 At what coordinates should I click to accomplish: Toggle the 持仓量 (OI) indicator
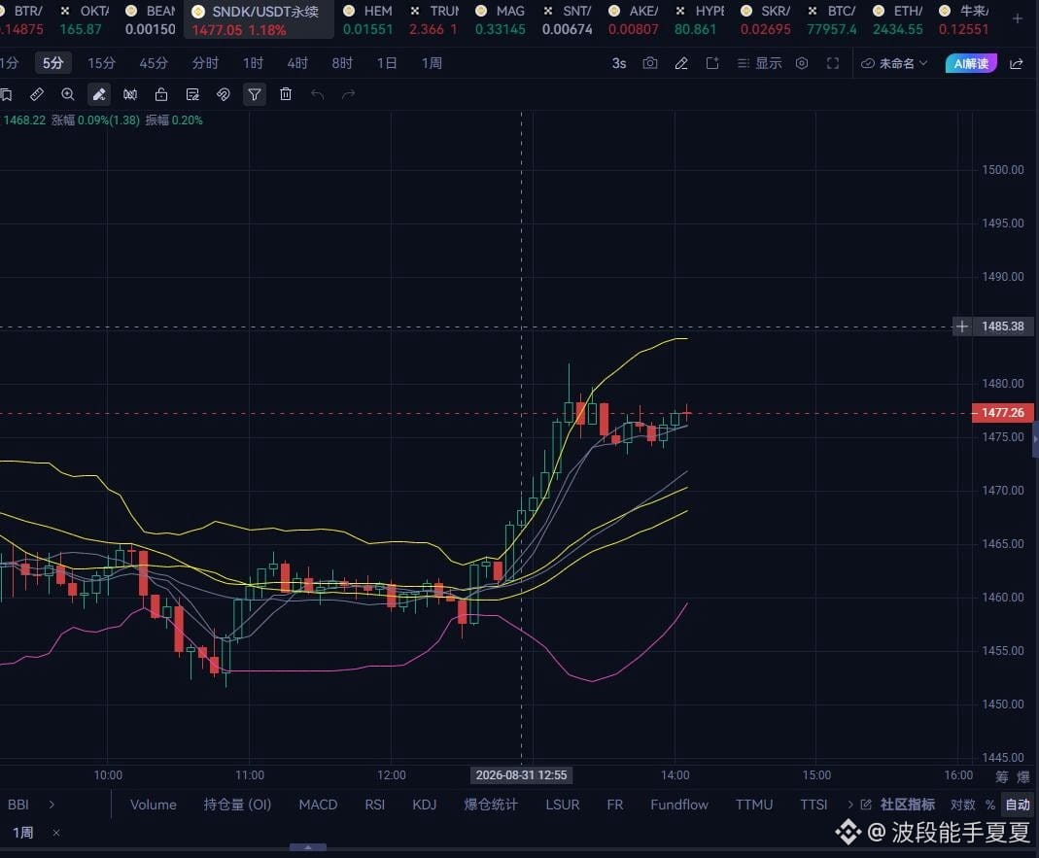[237, 805]
